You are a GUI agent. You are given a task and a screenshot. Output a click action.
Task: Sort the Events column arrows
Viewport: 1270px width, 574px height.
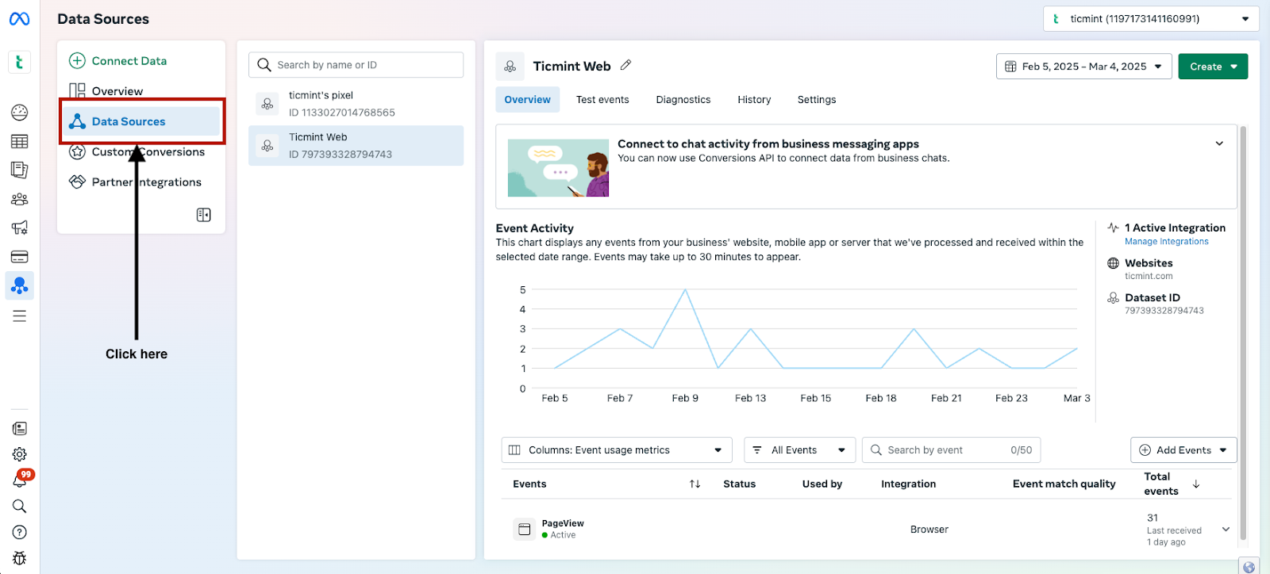[695, 484]
